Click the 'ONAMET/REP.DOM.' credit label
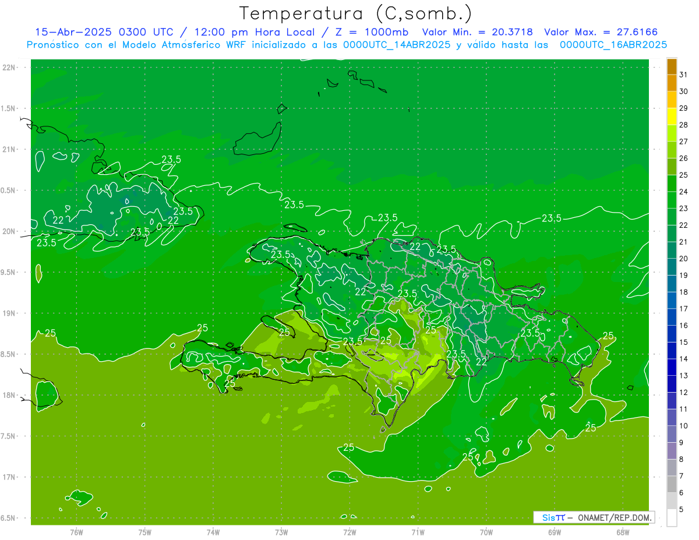The width and height of the screenshot is (699, 540). tap(615, 517)
